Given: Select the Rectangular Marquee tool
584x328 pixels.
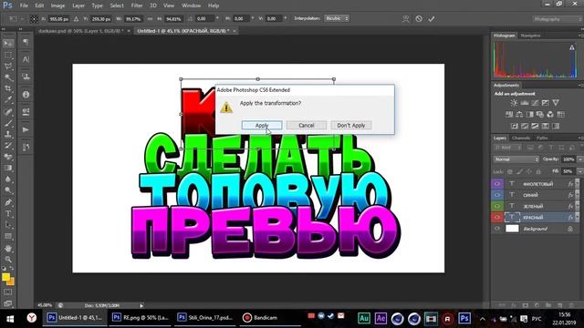Looking at the screenshot, I should [8, 55].
